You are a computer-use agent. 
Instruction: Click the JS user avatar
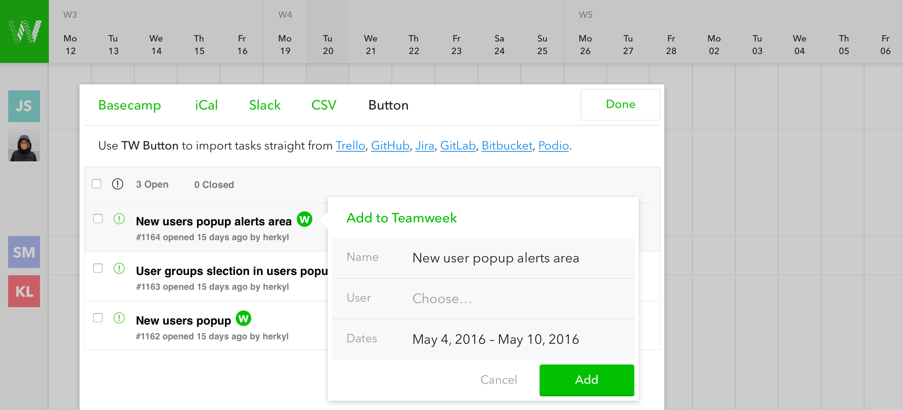[x=24, y=106]
